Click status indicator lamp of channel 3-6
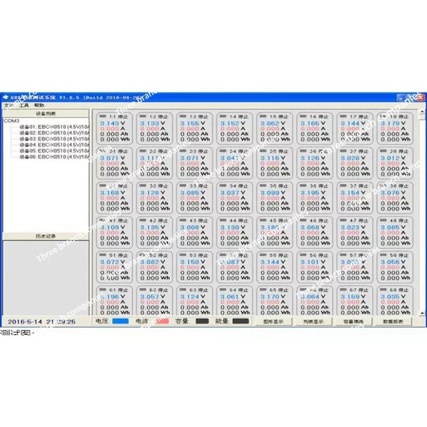Screen dimensions: 427x427 [303, 185]
